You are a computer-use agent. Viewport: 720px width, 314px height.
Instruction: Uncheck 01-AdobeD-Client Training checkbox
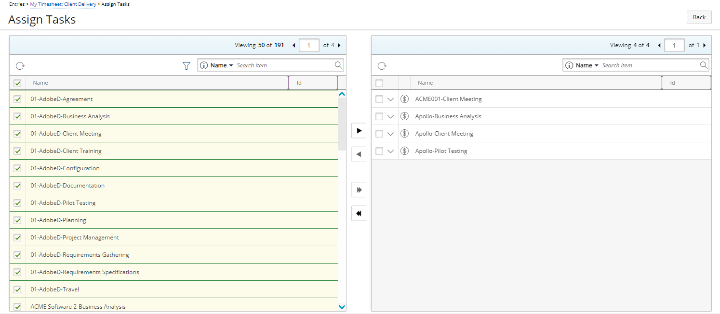(x=18, y=151)
